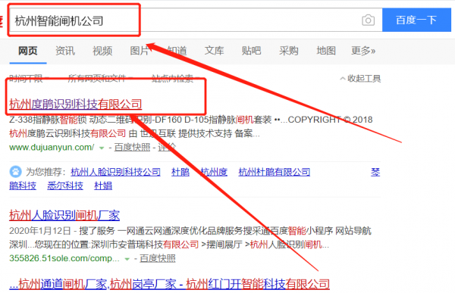The height and width of the screenshot is (293, 455).
Task: Open the 文库 tab
Action: coord(214,51)
